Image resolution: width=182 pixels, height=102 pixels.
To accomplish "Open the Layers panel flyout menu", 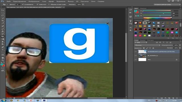I will pos(180,40).
